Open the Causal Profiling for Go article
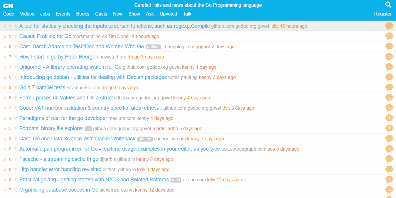 (x=45, y=36)
